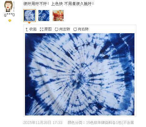146x127 pixels.
Task: Click the 颜色分类 label
Action: pos(75,122)
